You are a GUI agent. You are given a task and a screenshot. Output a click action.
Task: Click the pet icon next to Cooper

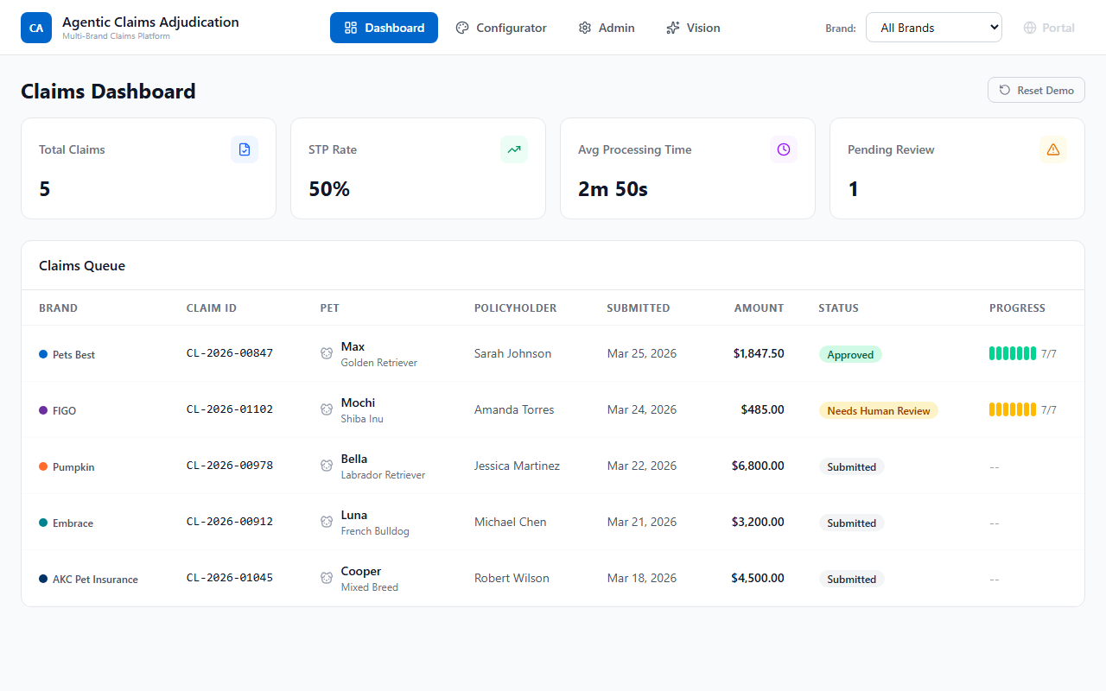[327, 578]
